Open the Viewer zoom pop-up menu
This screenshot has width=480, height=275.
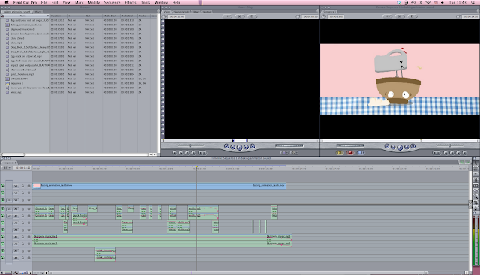click(227, 16)
